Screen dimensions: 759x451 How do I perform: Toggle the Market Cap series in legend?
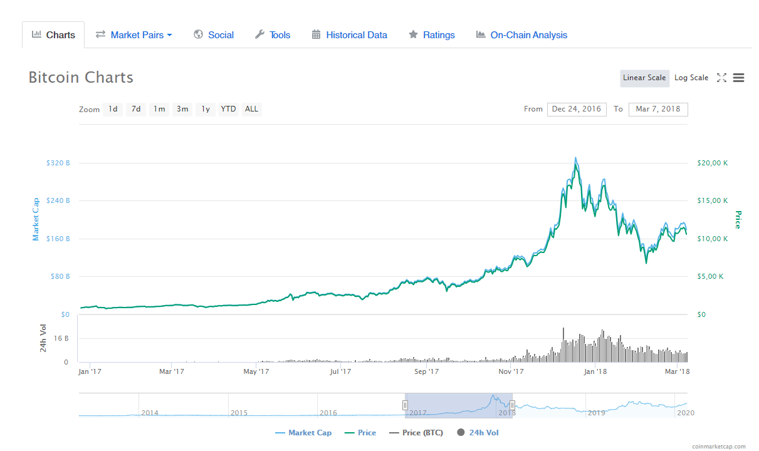[303, 433]
